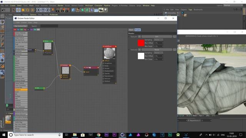Open the Layout dropdown in main window
Screen dimensions: 246x138
point(233,5)
